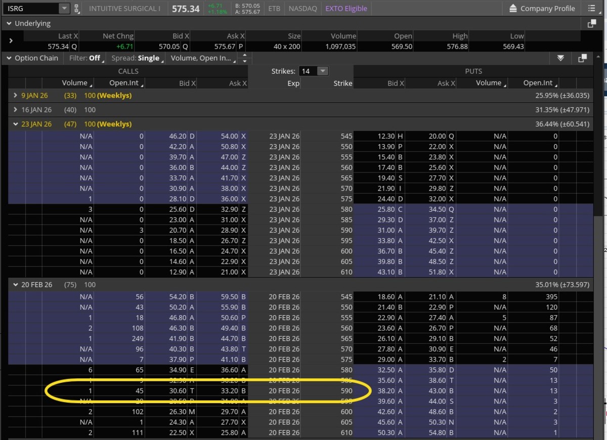This screenshot has width=607, height=440.
Task: Pop out the Underlying section to new window
Action: coord(592,23)
